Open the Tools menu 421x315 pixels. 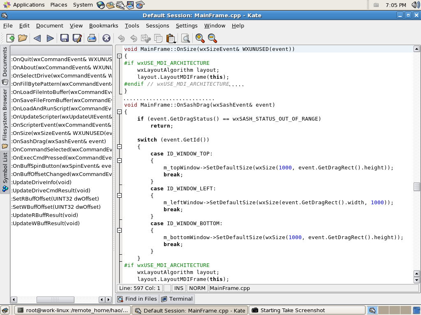[x=132, y=26]
